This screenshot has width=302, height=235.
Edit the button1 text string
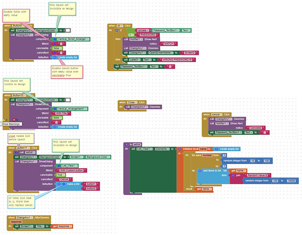coord(91,184)
